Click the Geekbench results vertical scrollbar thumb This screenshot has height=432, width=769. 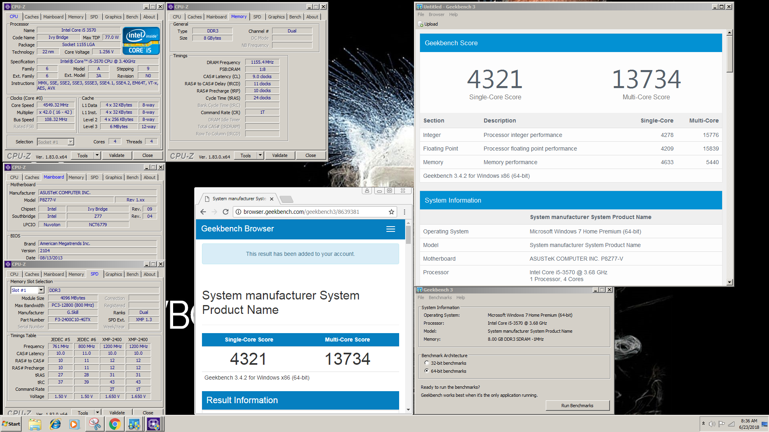pos(729,54)
